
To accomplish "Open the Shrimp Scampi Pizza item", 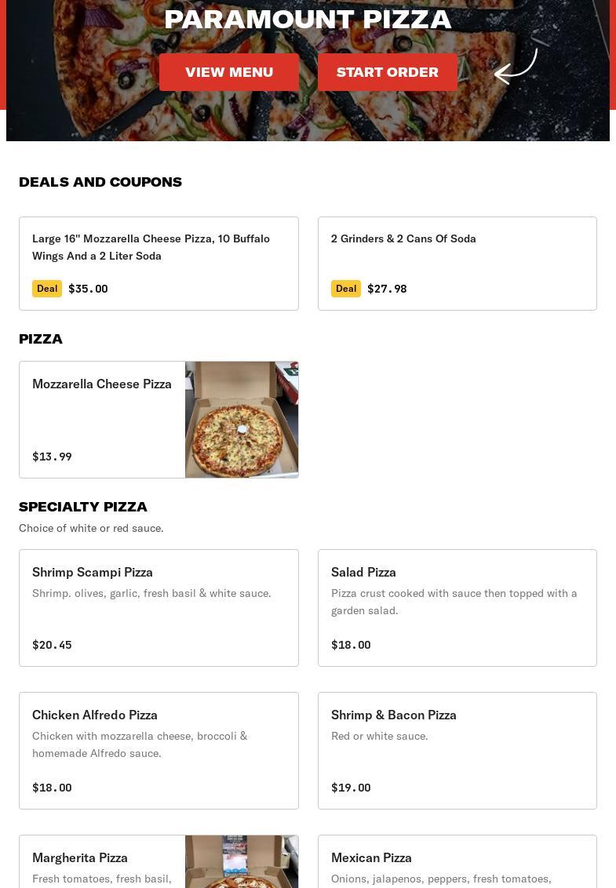I will [159, 607].
